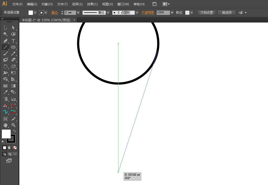This screenshot has width=268, height=185.
Task: Activate the Gradient tool
Action: tap(13, 86)
